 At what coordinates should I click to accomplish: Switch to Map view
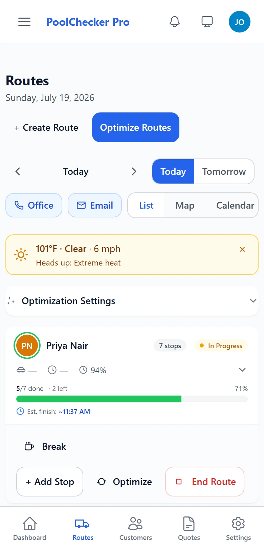185,205
